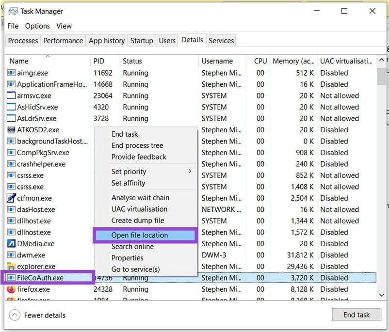This screenshot has height=332, width=389.
Task: Click the FileCoAuth.exe process icon
Action: coord(11,278)
